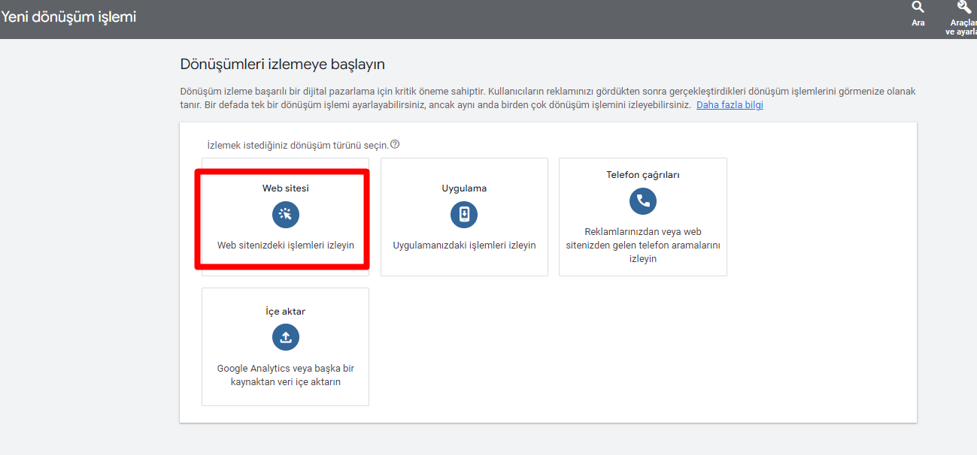Click the cursor icon in Web sitesi card

coord(286,215)
